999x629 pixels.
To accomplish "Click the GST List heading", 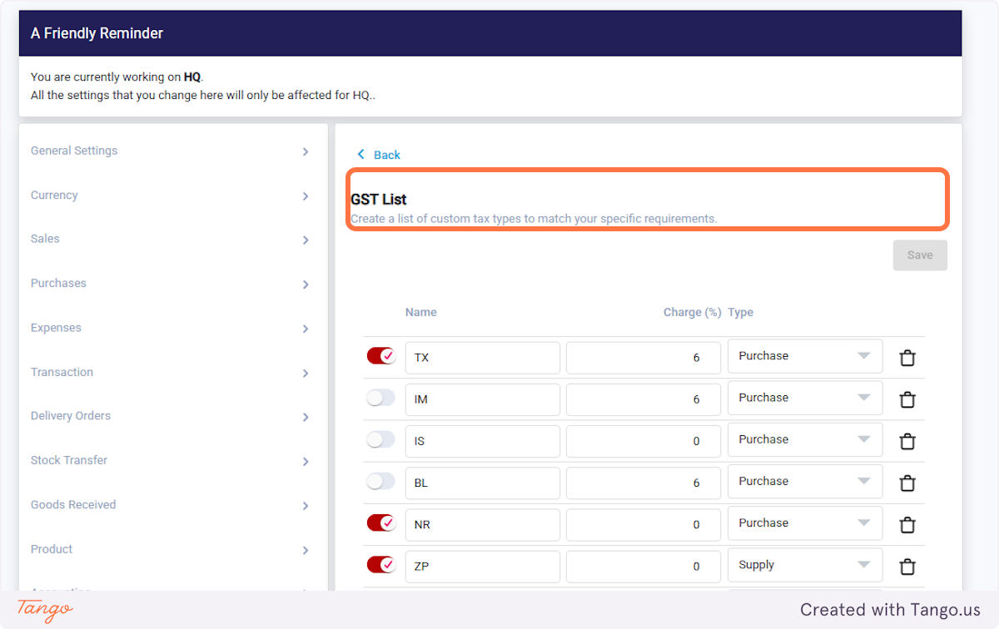I will click(379, 200).
